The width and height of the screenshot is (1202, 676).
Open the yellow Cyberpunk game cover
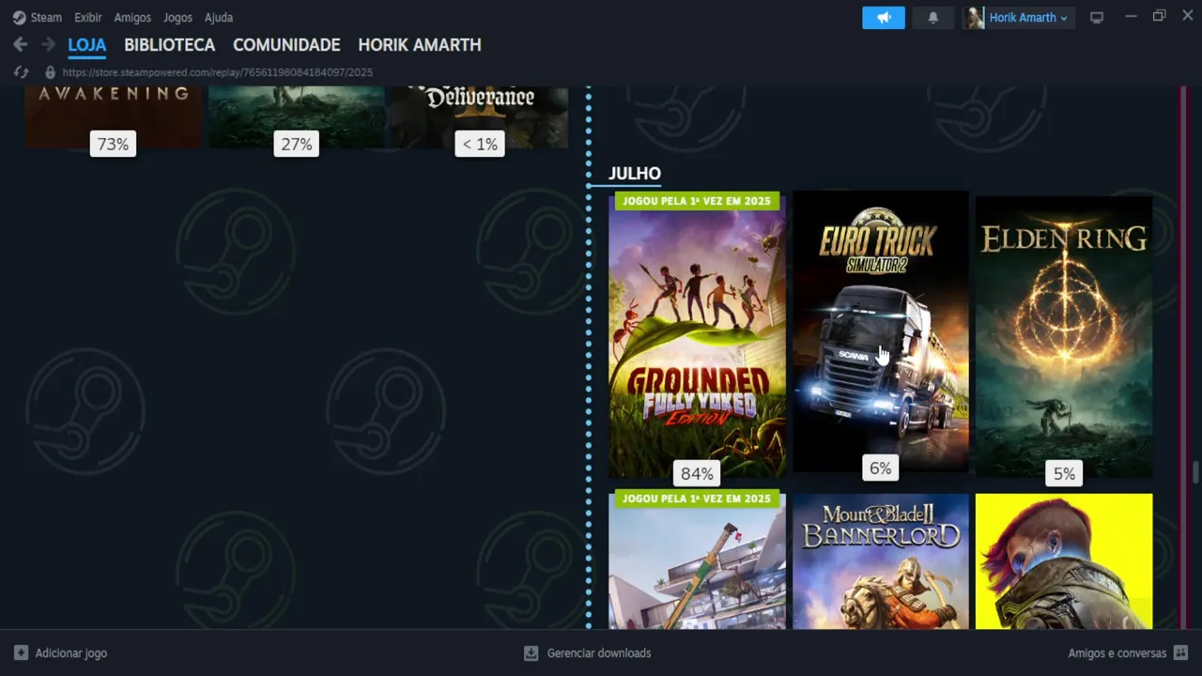pos(1064,561)
